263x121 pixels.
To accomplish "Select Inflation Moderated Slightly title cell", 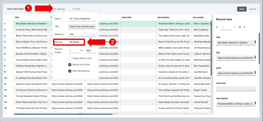I will (32, 66).
